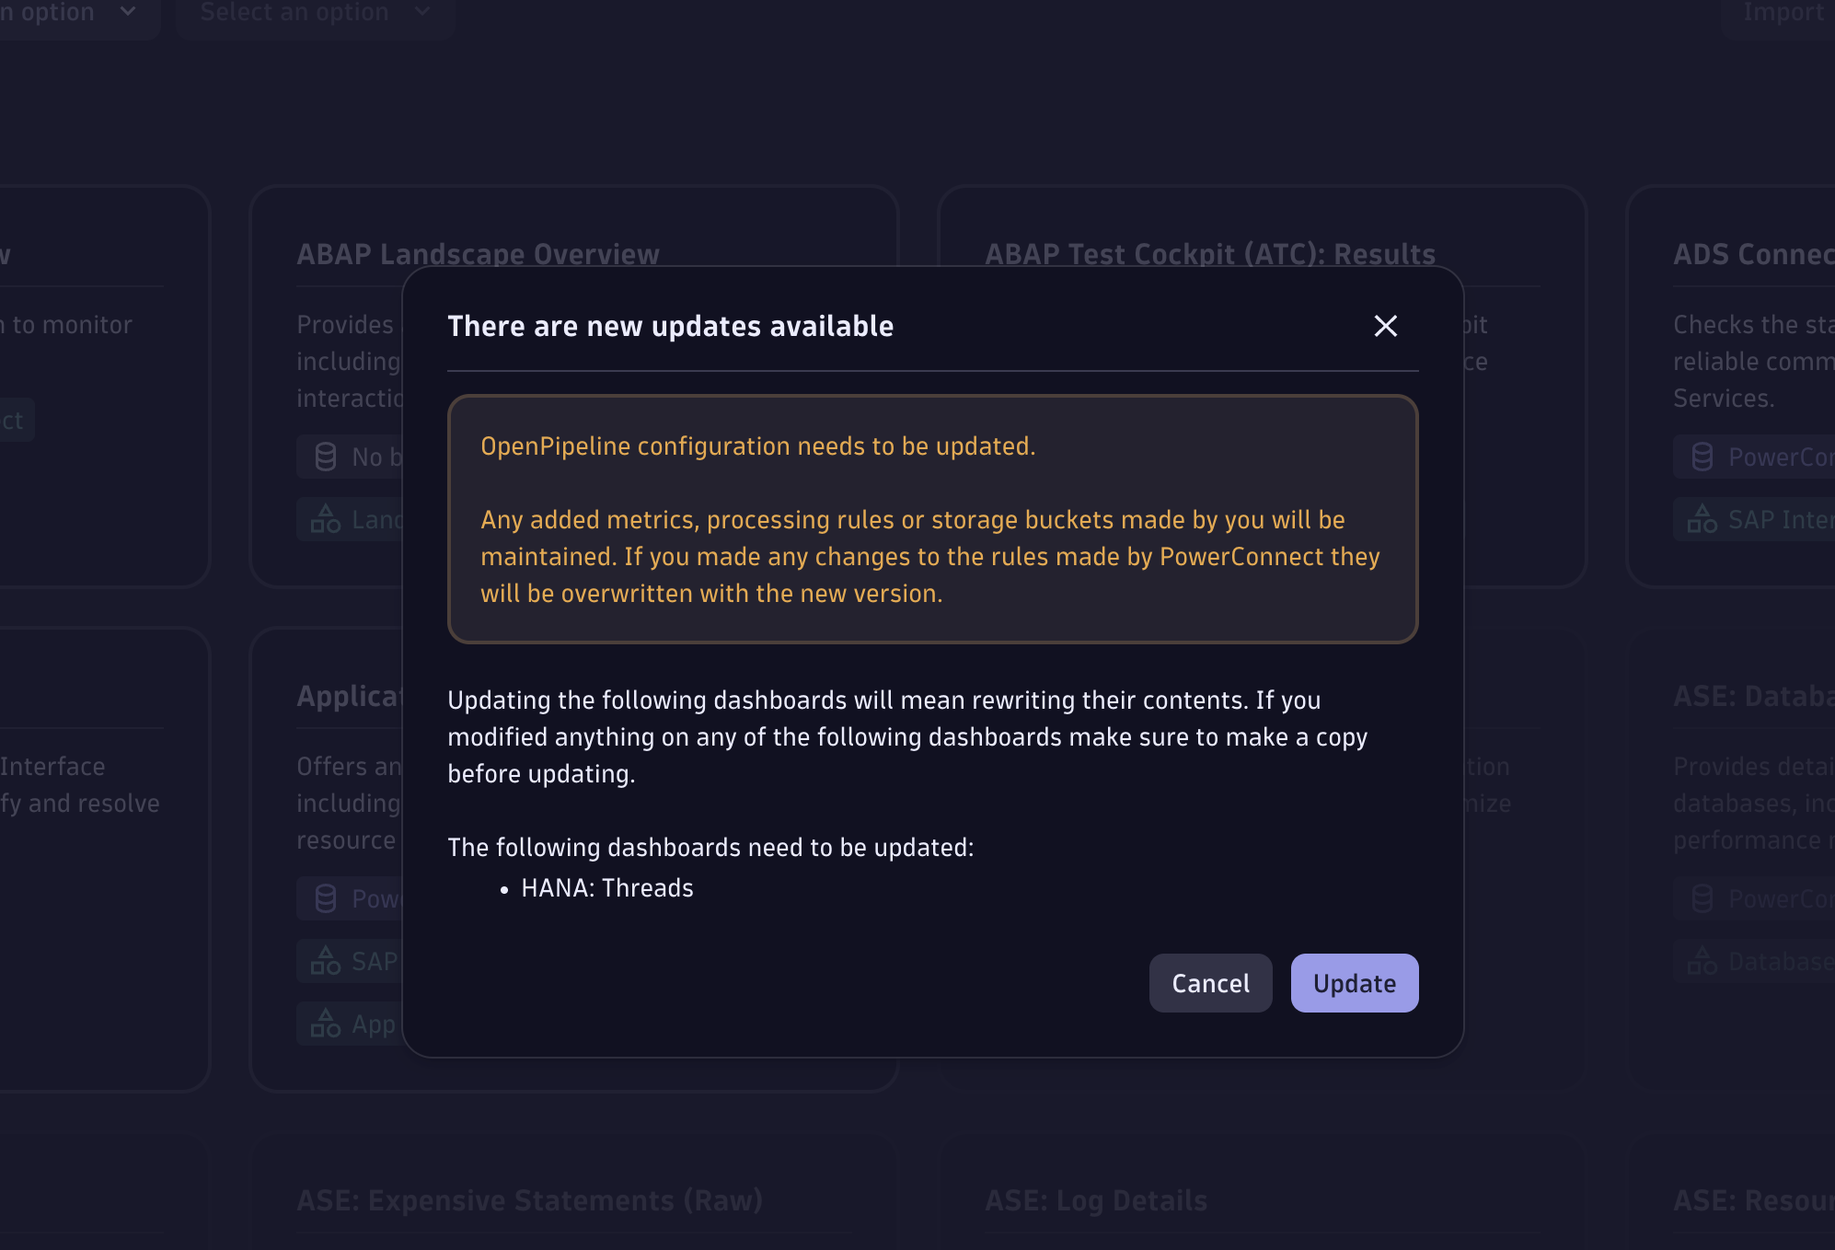Open the ABAP Landscape Overview dashboard
This screenshot has width=1835, height=1250.
(x=478, y=254)
